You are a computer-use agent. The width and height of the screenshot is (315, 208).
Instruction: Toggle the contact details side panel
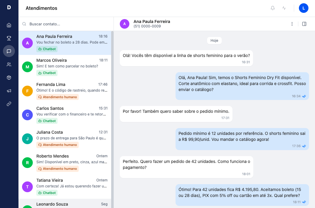point(304,24)
